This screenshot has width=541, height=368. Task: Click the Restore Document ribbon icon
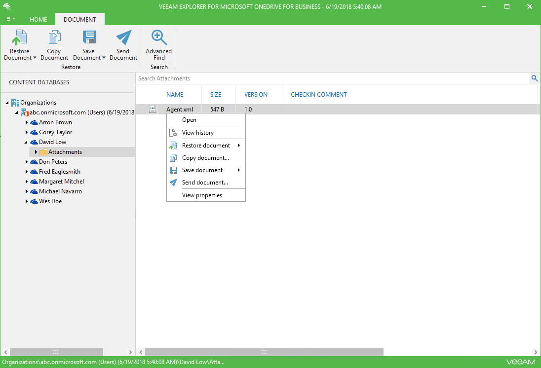(x=20, y=37)
